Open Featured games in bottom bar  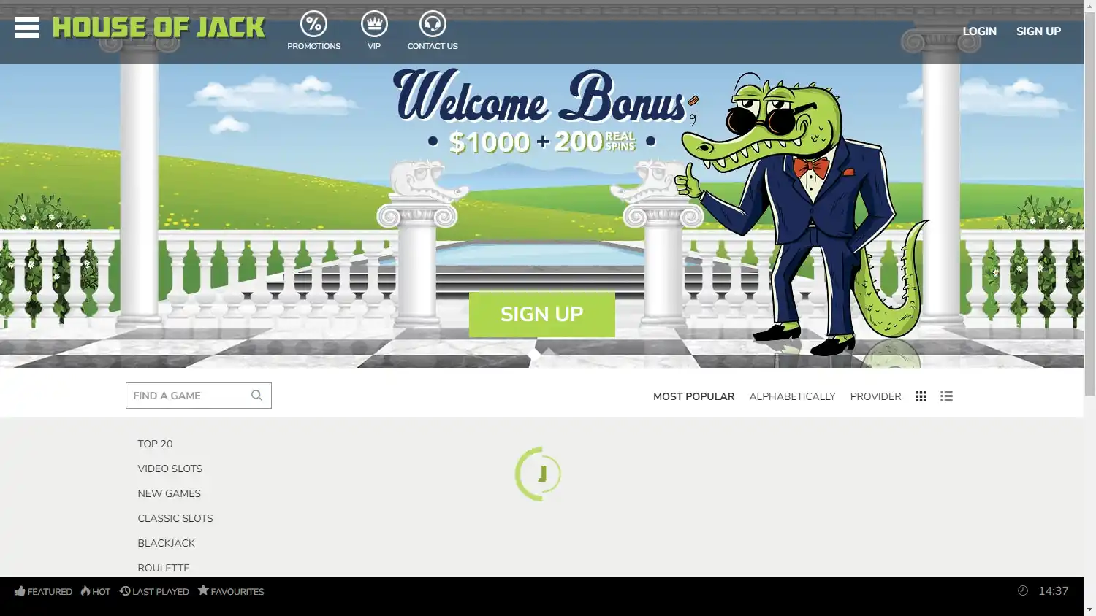pyautogui.click(x=43, y=591)
